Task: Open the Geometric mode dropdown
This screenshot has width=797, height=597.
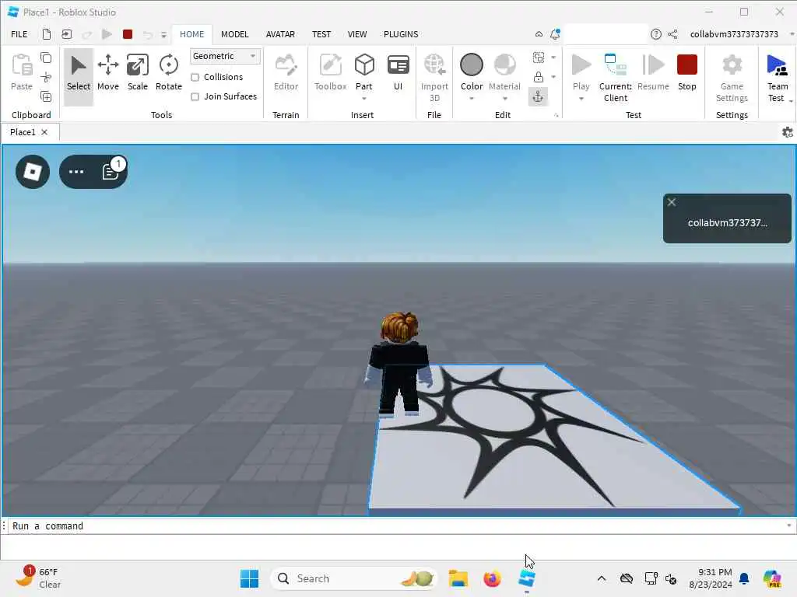Action: [225, 56]
